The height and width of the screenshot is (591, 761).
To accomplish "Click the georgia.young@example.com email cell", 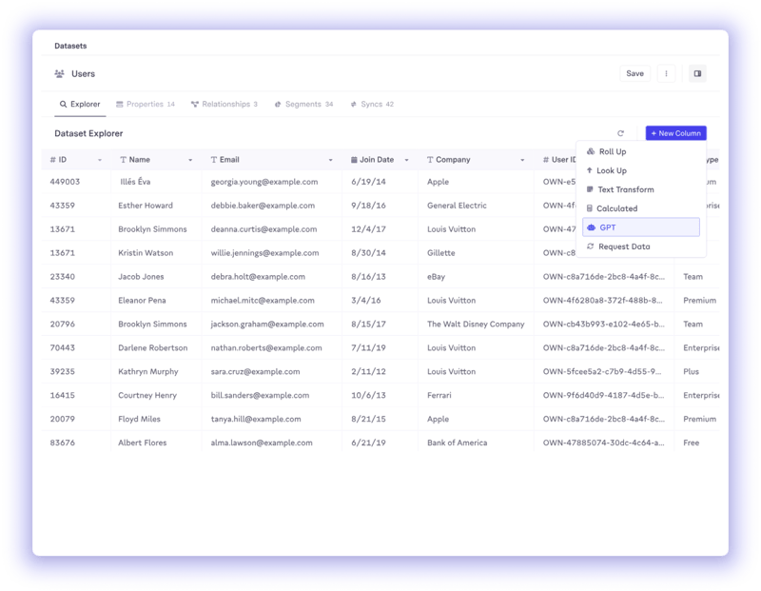I will coord(264,182).
